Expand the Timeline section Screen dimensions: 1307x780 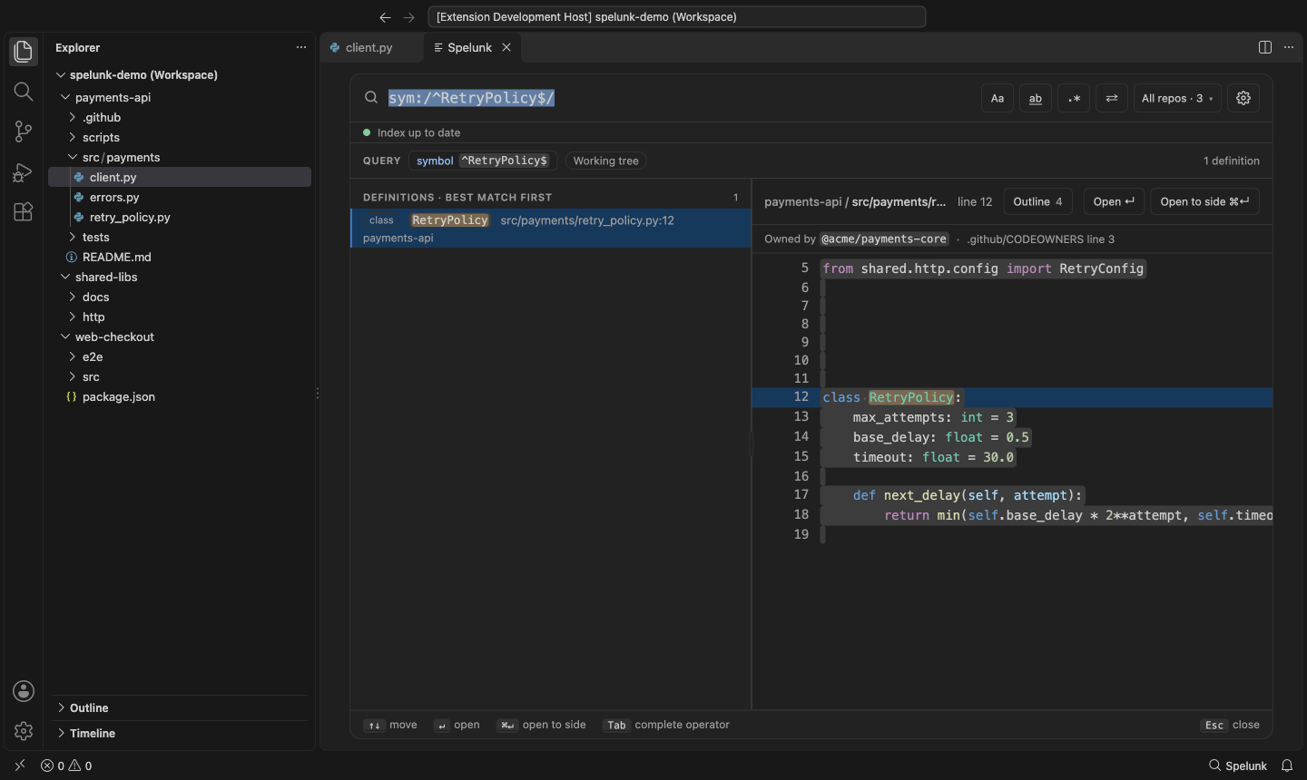180,733
